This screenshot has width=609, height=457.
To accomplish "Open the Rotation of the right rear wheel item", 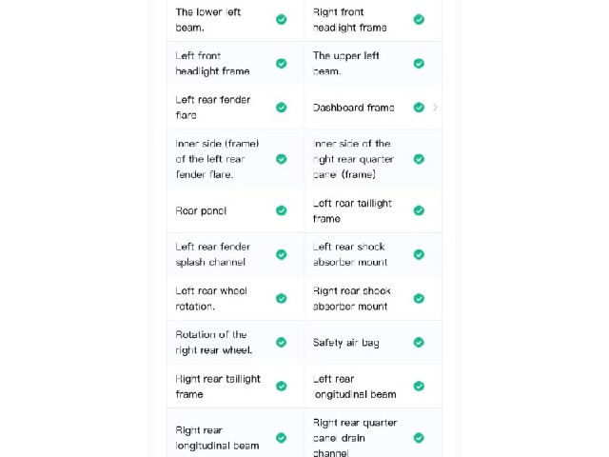I will coord(236,343).
